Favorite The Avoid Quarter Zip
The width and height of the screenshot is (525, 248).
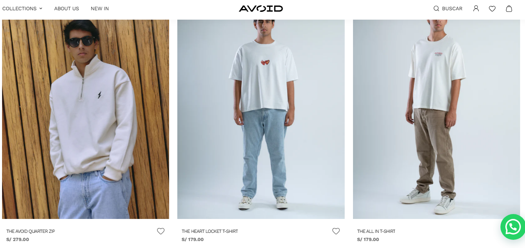coord(161,231)
